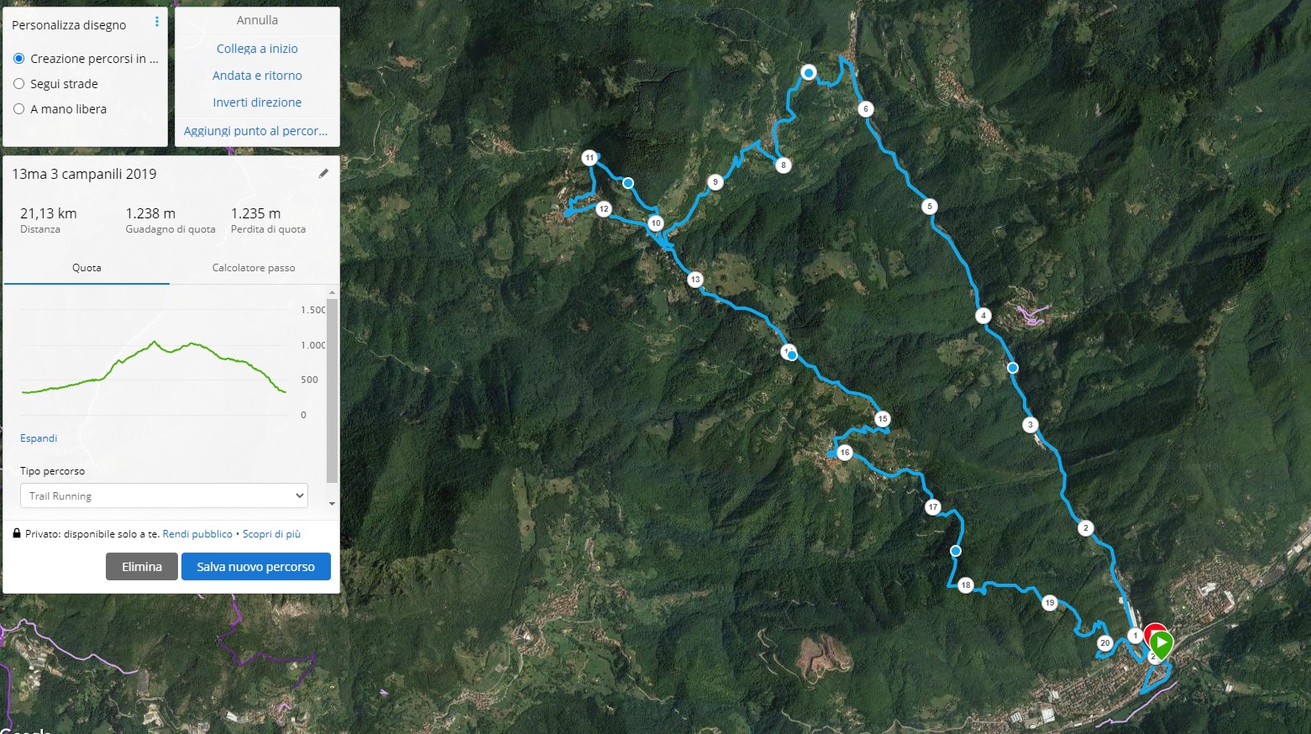Click Salva nuovo percorso button
This screenshot has width=1311, height=734.
click(x=256, y=567)
